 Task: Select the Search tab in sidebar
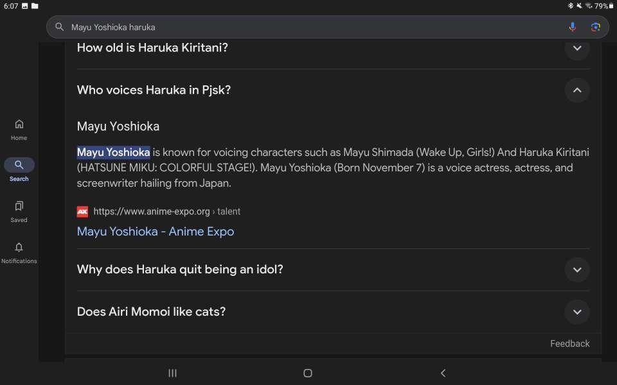coord(19,169)
